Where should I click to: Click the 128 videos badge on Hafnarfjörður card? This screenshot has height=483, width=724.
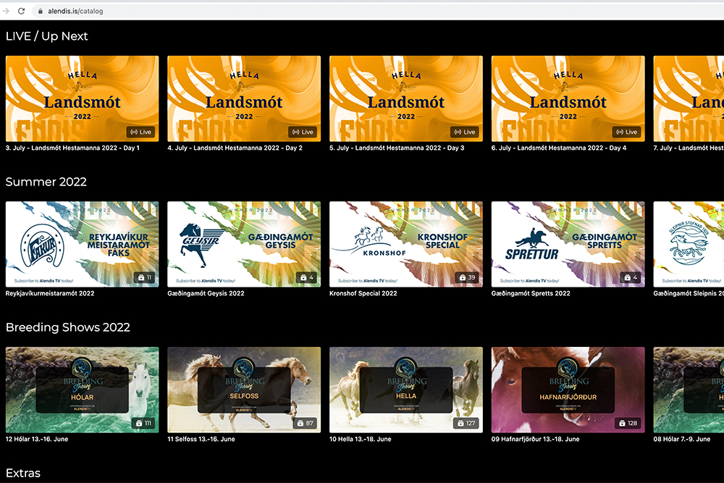[x=628, y=423]
